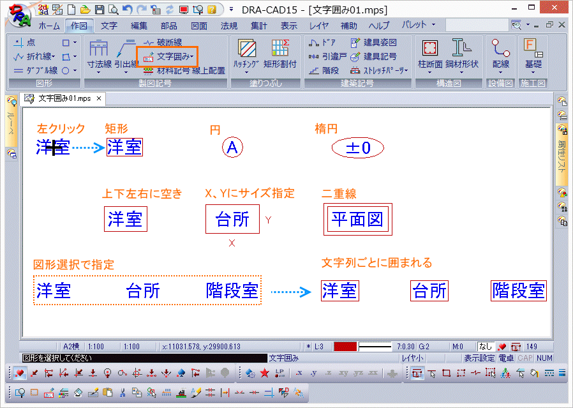This screenshot has height=408, width=573.
Task: Click the 材料記号 線上配置 tool
Action: pyautogui.click(x=184, y=71)
